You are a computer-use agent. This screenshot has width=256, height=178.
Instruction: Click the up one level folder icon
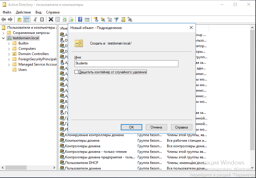pos(19,20)
